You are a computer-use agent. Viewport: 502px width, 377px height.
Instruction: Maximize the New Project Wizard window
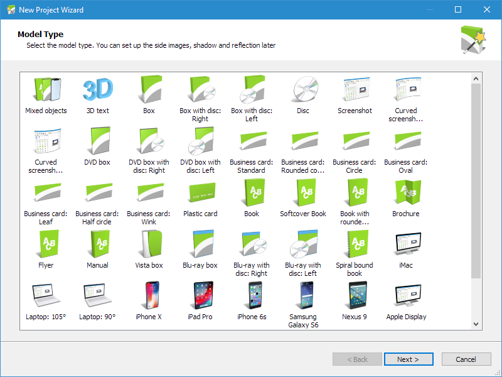458,9
